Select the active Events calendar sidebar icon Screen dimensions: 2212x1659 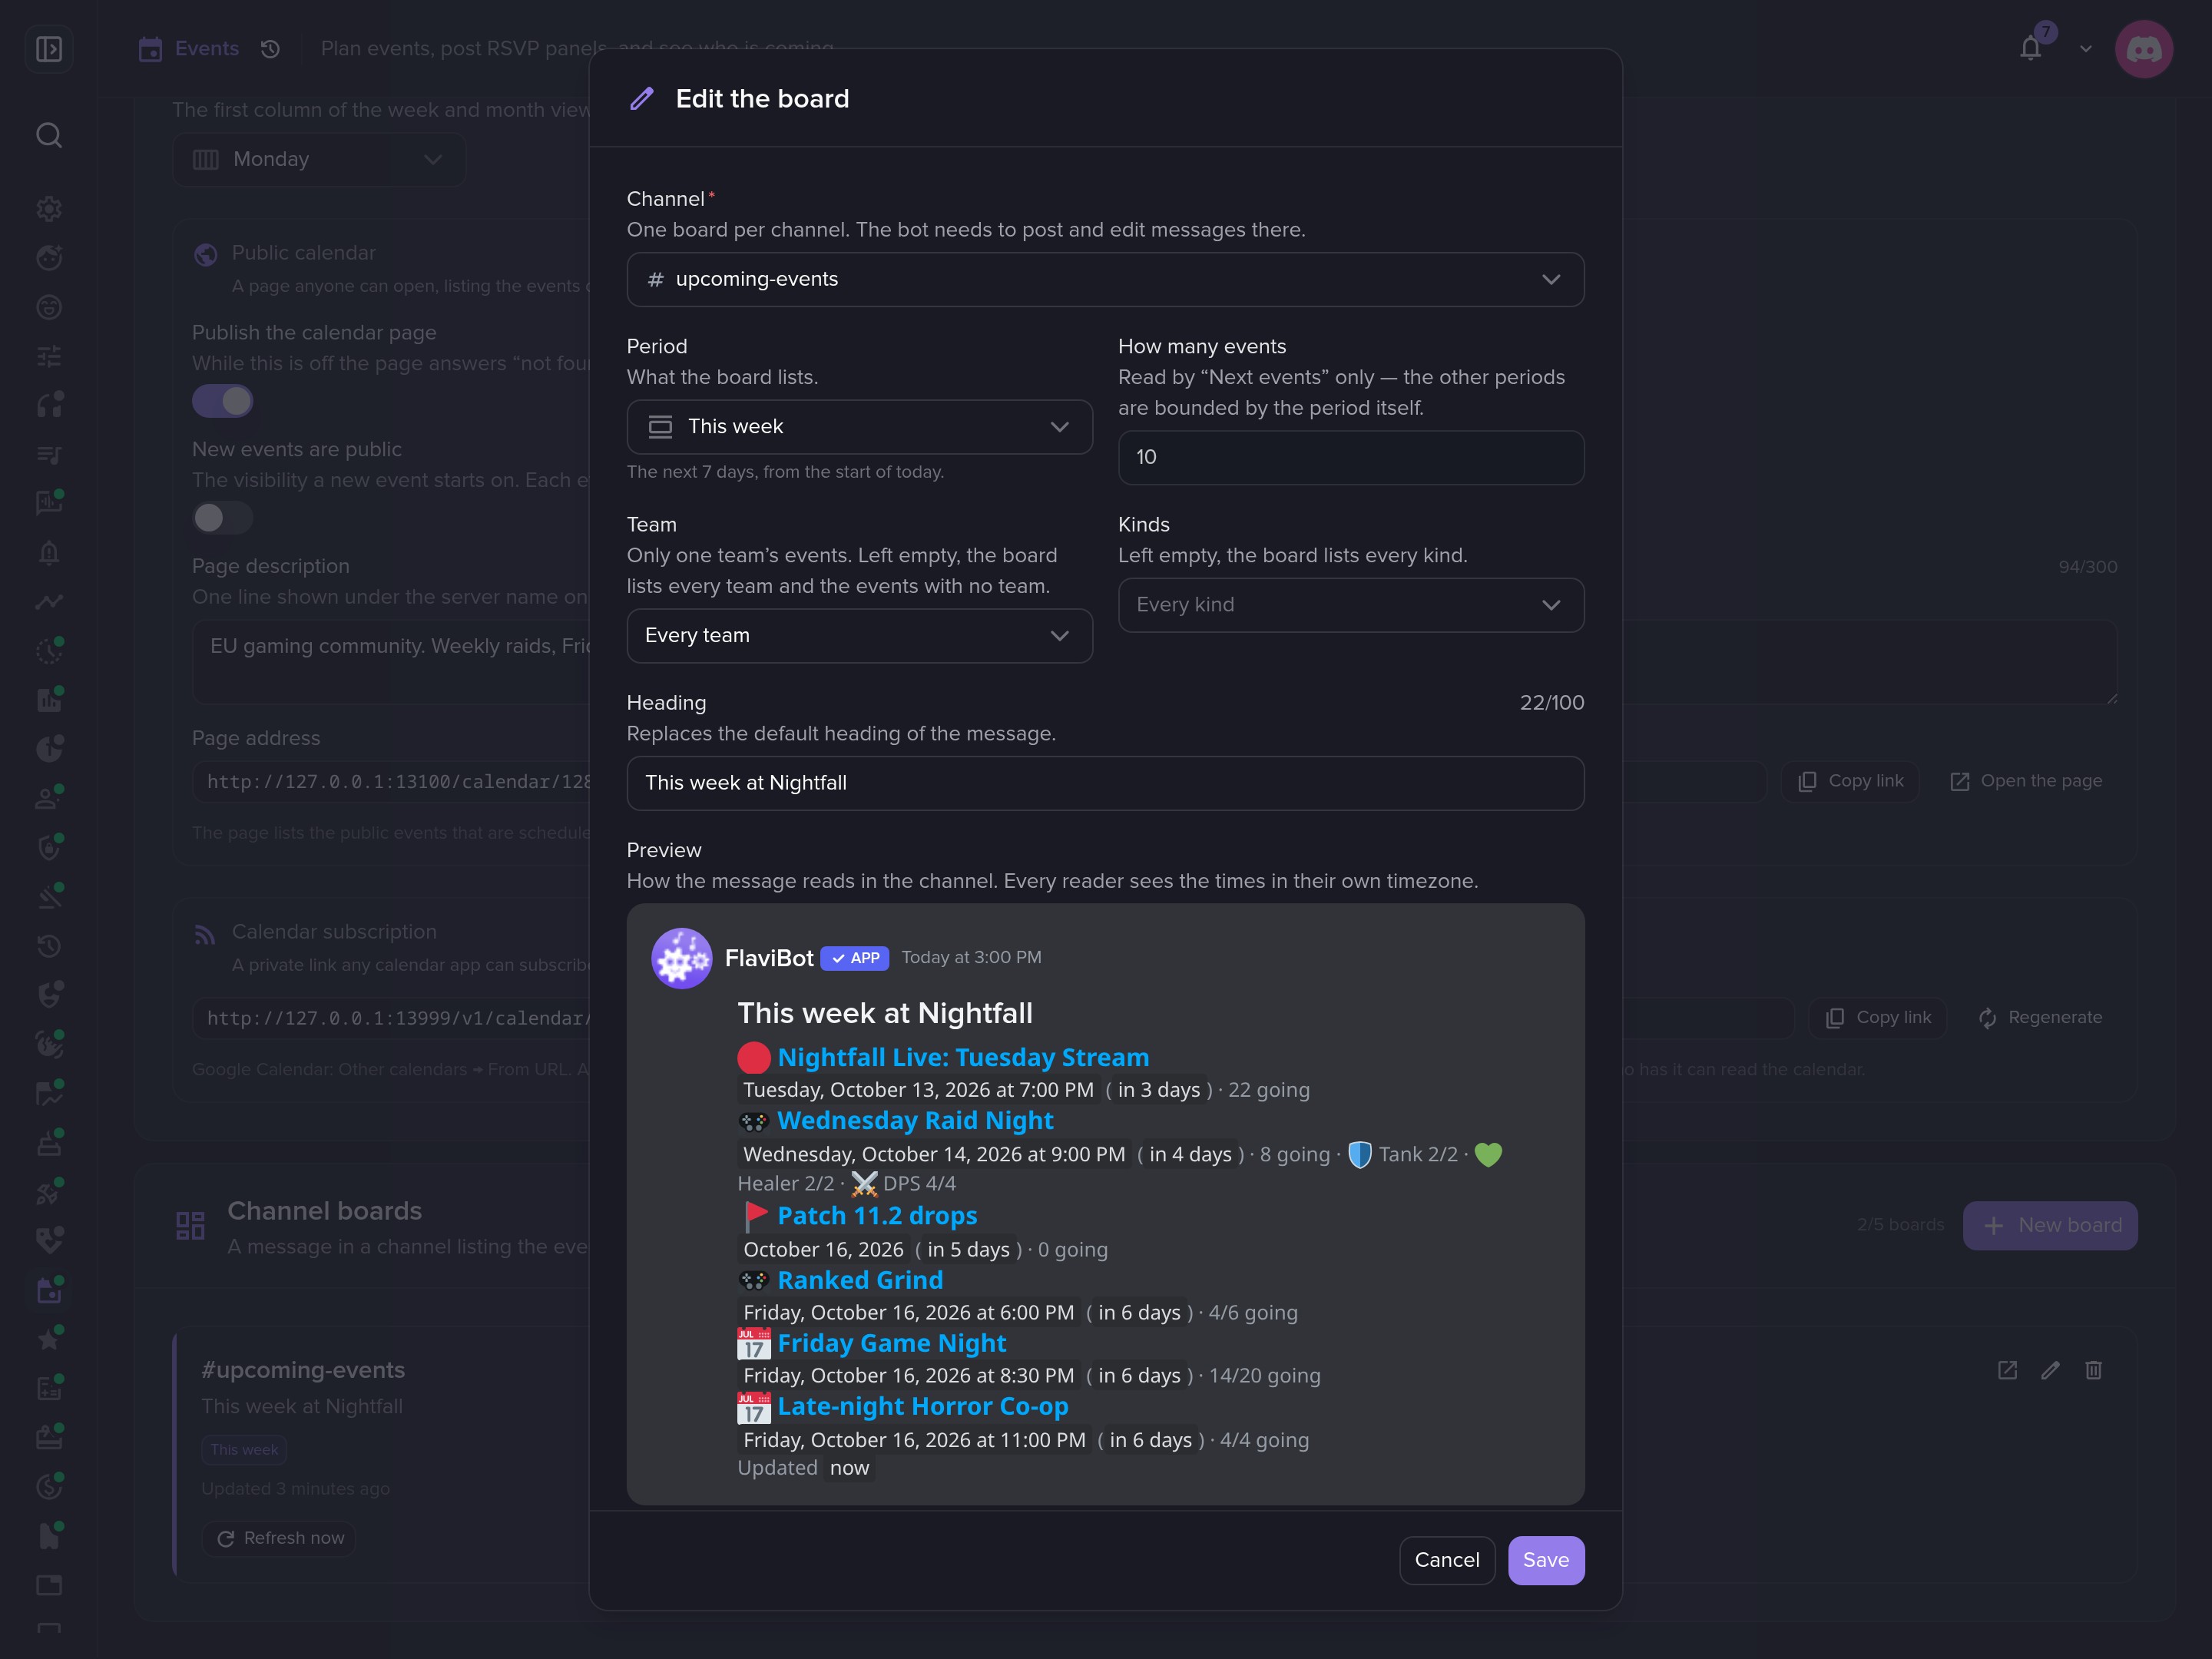(49, 1290)
